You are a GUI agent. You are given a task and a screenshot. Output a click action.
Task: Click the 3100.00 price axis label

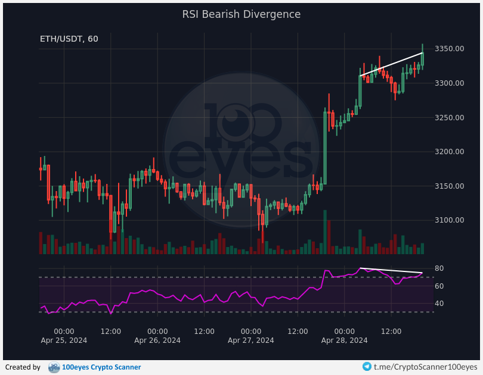coord(451,220)
